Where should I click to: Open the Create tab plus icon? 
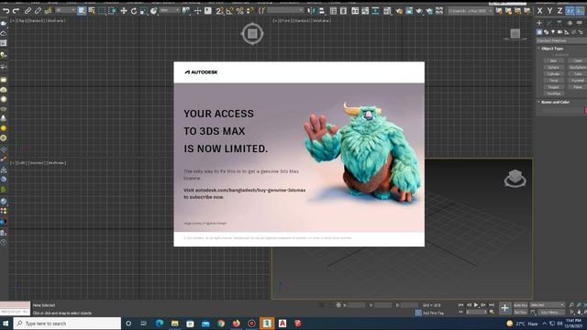[x=539, y=23]
